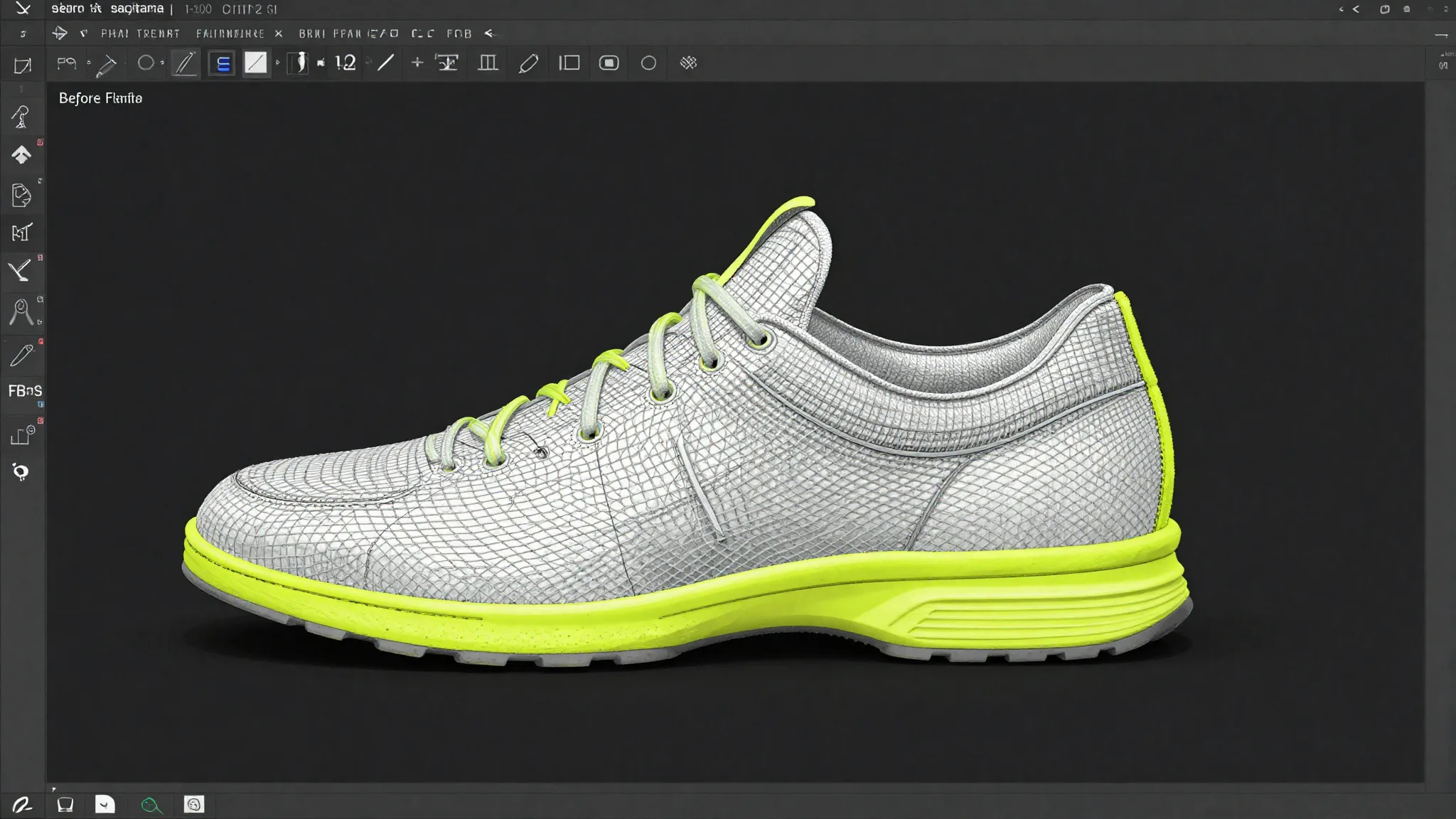Click the left-sidebar panel layout icon
The image size is (1456, 819).
tap(569, 63)
